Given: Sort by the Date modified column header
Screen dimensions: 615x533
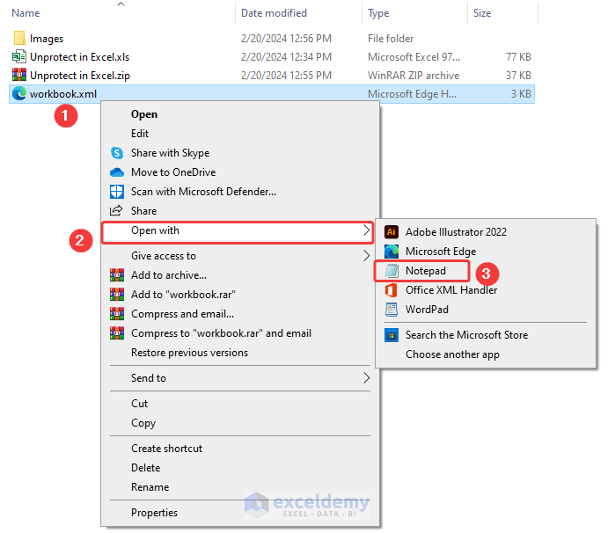Looking at the screenshot, I should point(274,13).
